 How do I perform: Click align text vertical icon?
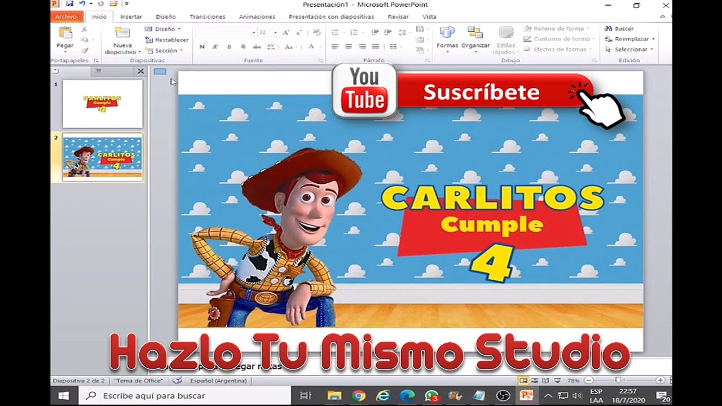[420, 39]
